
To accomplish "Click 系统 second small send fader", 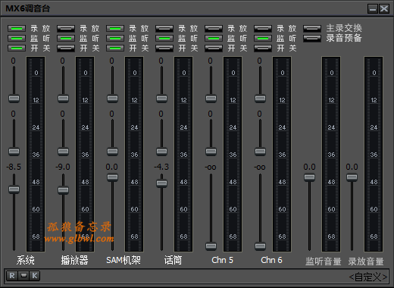I will click(14, 152).
